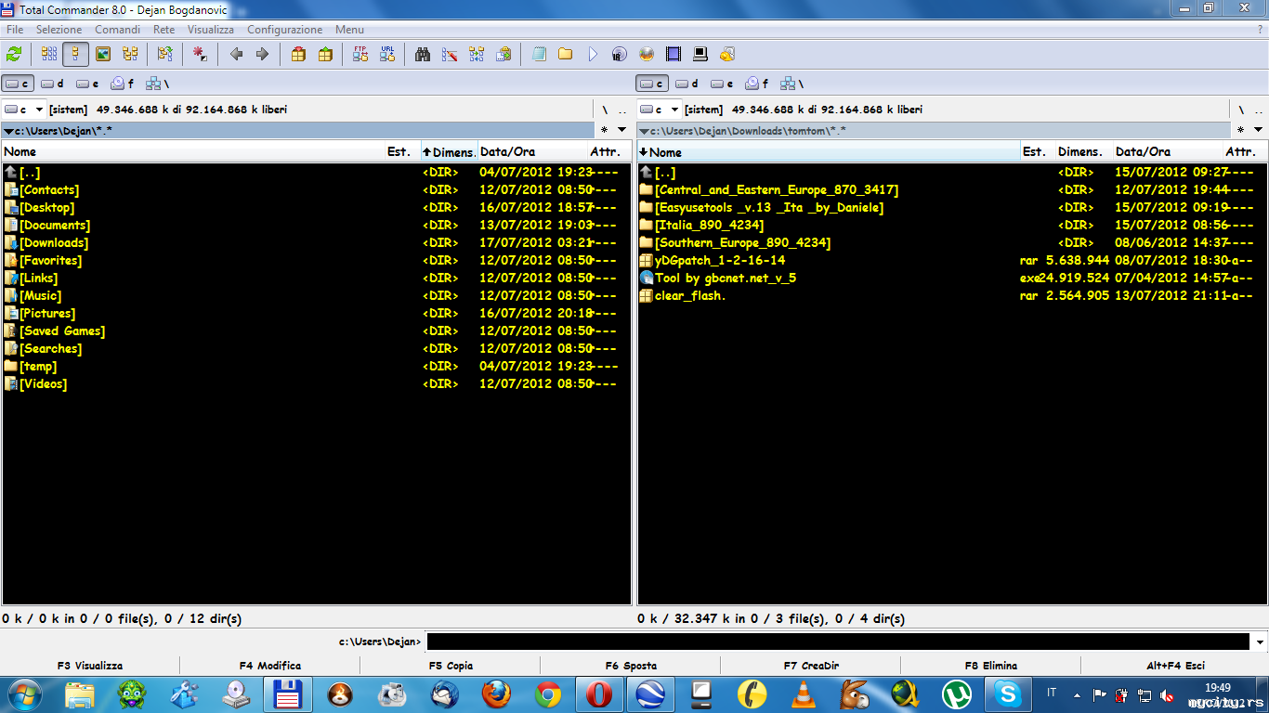Click the red asterisk toolbar icon
Viewport: 1269px width, 713px height.
pos(200,55)
